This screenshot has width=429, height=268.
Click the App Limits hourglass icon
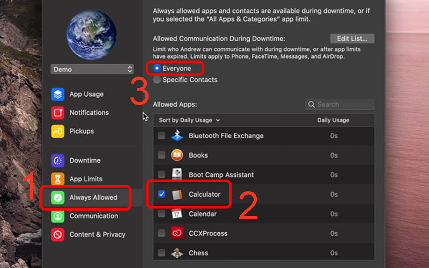[57, 179]
